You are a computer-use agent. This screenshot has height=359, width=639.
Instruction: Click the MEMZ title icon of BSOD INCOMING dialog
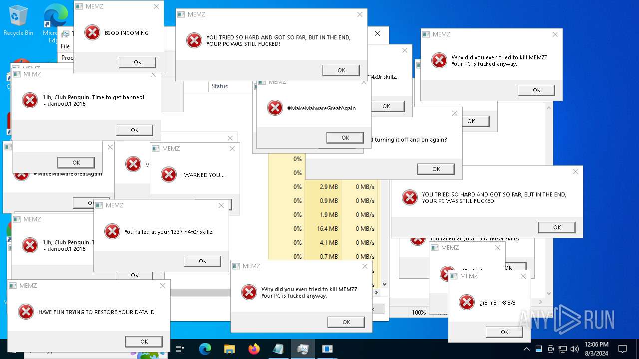(80, 6)
